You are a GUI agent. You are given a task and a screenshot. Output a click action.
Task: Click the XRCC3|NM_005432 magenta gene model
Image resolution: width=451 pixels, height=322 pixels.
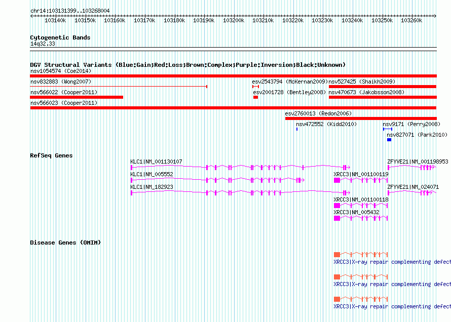tap(361, 218)
